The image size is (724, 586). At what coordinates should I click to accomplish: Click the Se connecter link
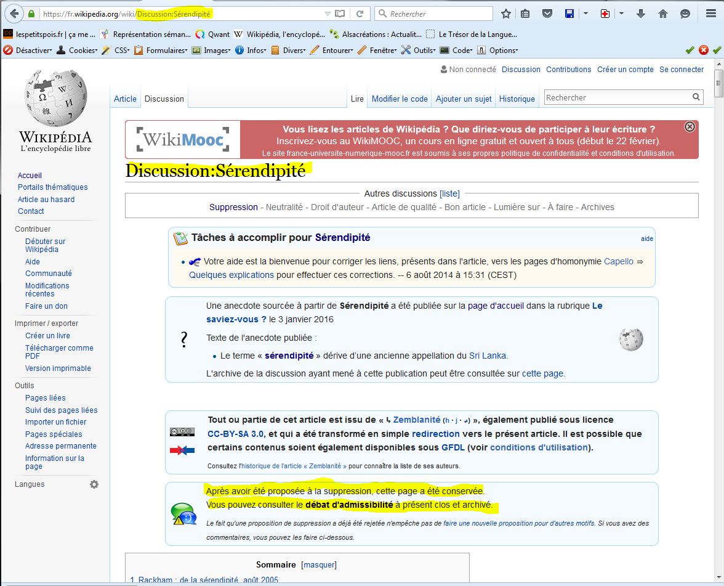pyautogui.click(x=681, y=70)
